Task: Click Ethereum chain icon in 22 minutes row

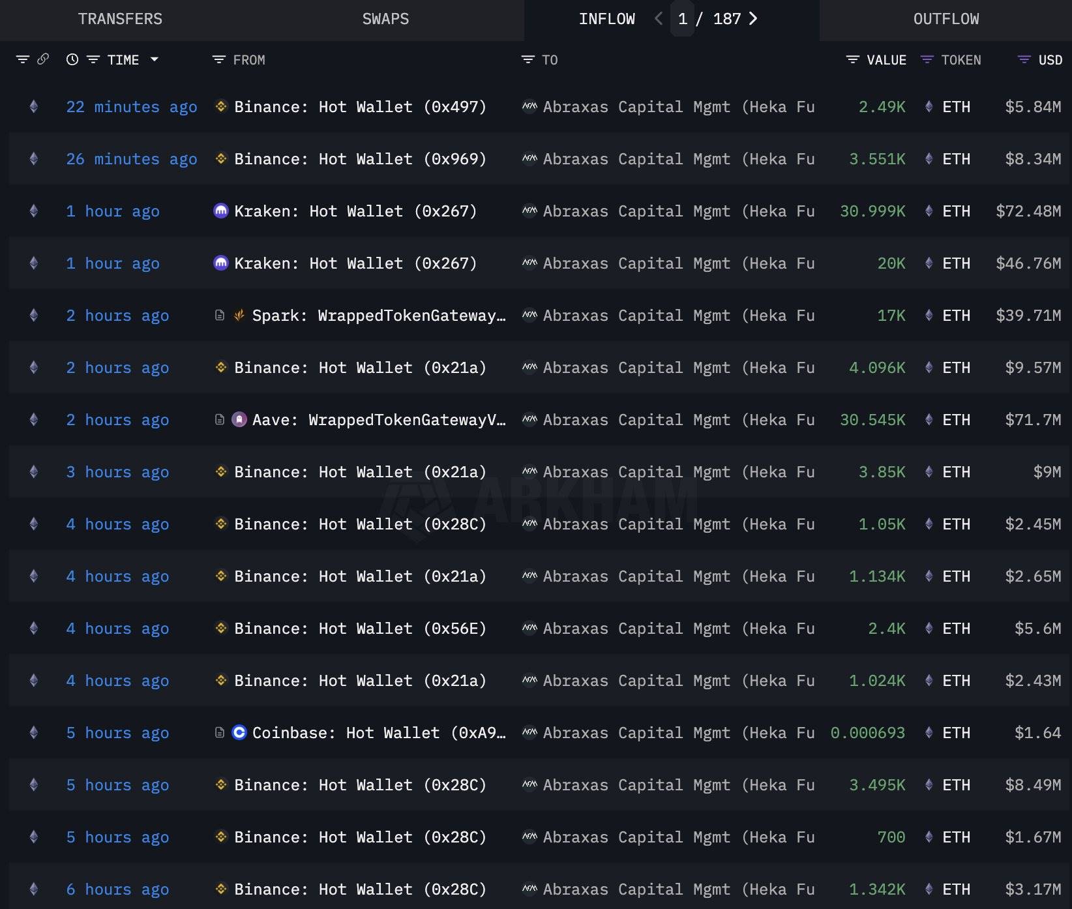Action: (x=34, y=106)
